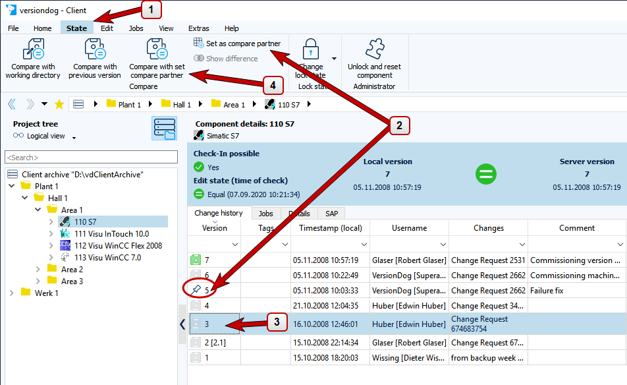The image size is (627, 385).
Task: Click the Change lock state padlock
Action: [x=311, y=49]
